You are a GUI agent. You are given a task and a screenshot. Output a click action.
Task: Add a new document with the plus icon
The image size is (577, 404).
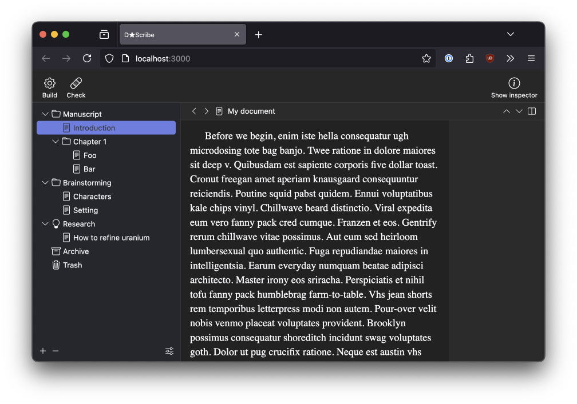[42, 351]
